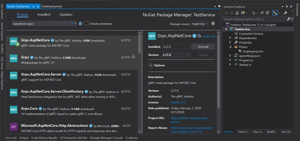Open the Output tab
This screenshot has height=141, width=300.
pos(24,138)
